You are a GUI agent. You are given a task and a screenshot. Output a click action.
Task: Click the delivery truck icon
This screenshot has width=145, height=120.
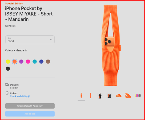pyautogui.click(x=7, y=85)
